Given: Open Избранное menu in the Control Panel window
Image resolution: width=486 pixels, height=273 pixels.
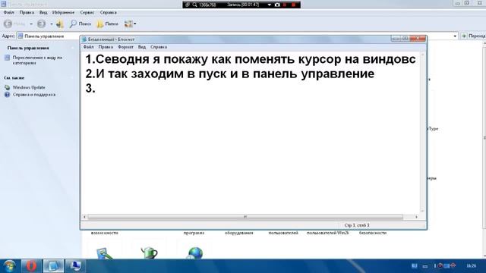Looking at the screenshot, I should pyautogui.click(x=63, y=12).
